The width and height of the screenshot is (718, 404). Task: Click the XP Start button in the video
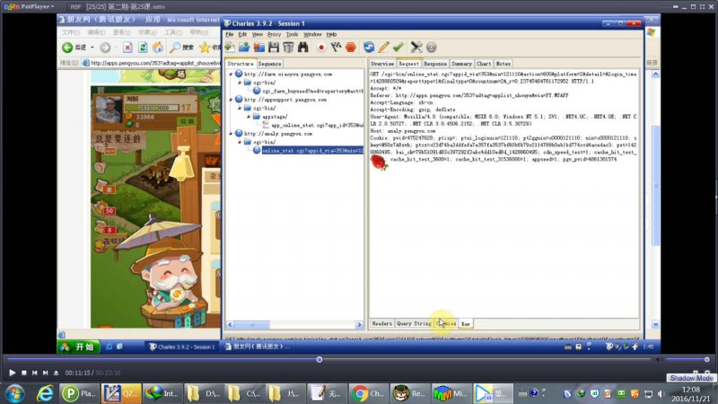(x=78, y=347)
